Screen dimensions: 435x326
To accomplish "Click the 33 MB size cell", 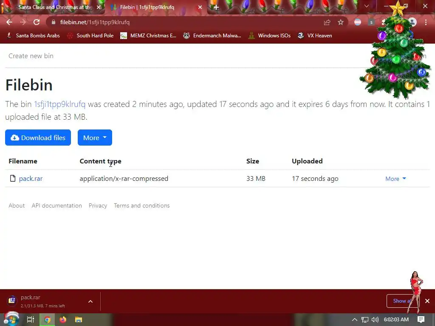I will [256, 179].
